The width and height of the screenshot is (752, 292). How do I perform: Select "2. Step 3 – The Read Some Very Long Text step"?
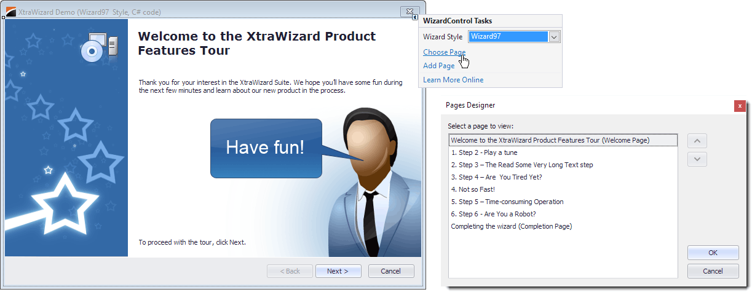563,165
